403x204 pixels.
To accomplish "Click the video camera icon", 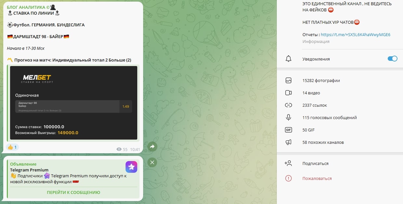I will [288, 93].
